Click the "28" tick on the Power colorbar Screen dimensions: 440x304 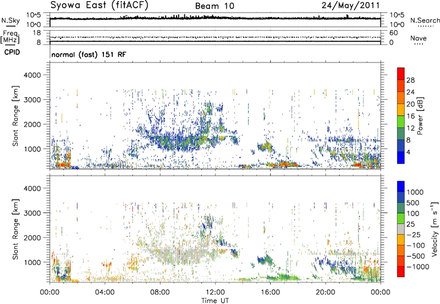(410, 80)
